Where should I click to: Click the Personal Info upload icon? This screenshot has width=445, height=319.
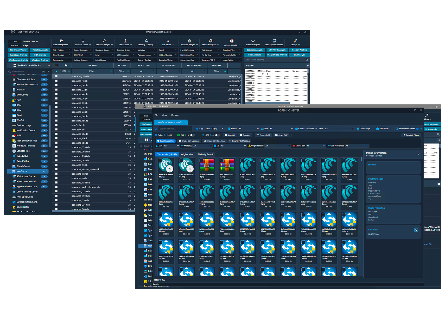pos(125,41)
